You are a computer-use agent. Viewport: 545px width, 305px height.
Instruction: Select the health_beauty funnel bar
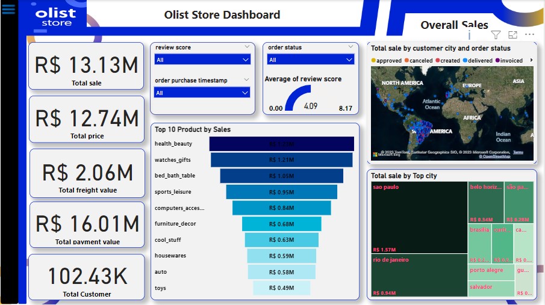(x=281, y=144)
